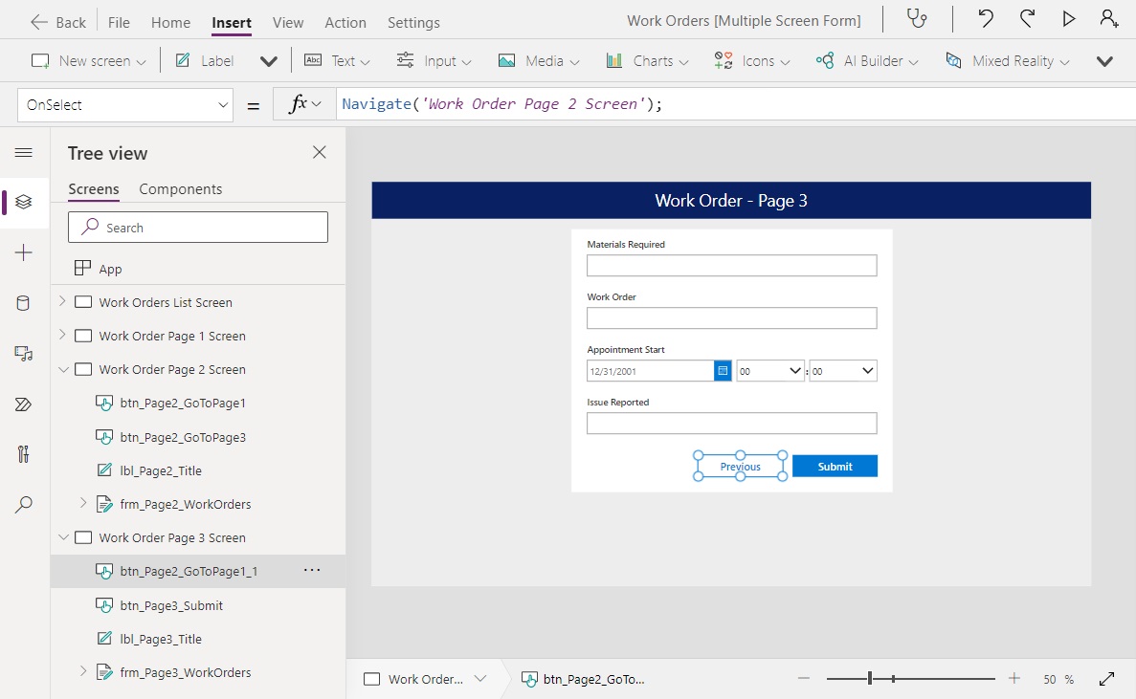Collapse the Work Order Page 2 Screen node

(62, 369)
